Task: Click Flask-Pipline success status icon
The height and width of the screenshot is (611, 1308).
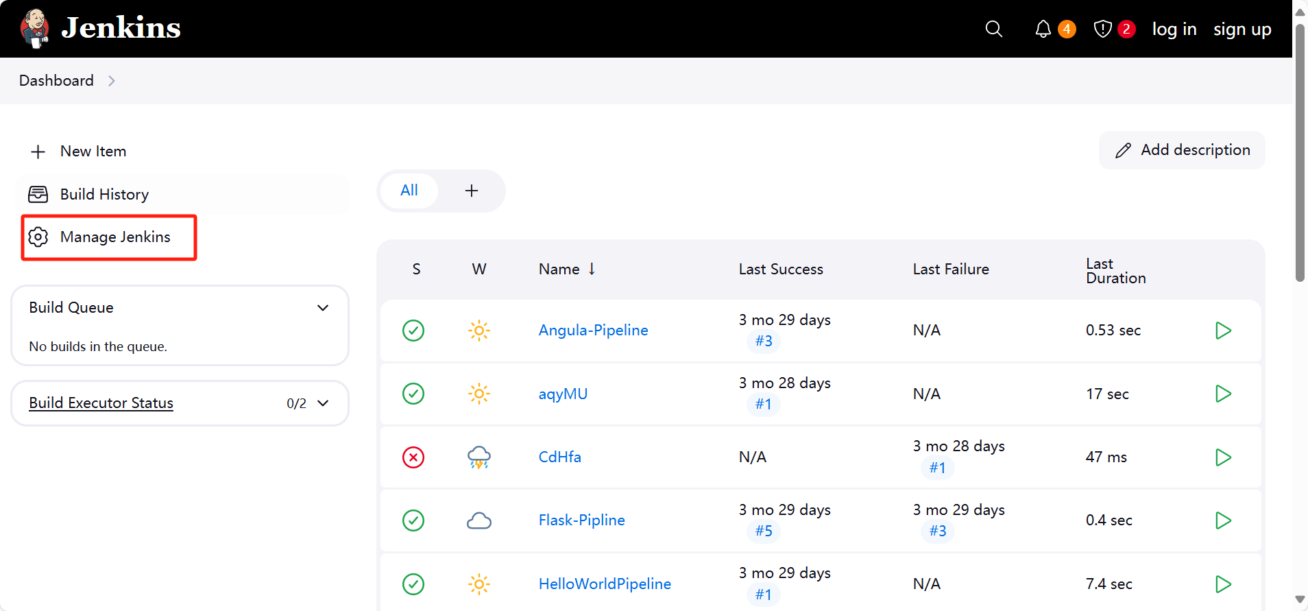Action: point(413,520)
